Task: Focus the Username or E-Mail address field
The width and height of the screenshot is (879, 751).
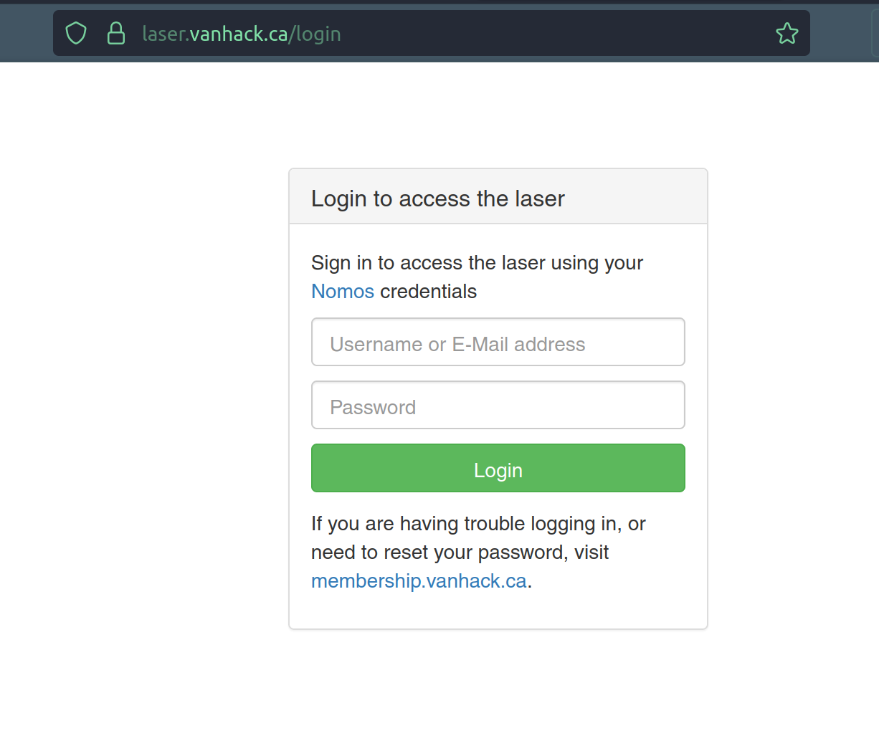Action: click(x=498, y=343)
